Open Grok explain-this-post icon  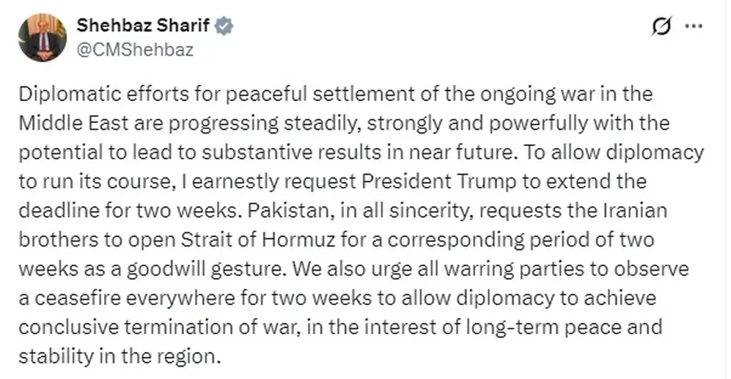661,26
